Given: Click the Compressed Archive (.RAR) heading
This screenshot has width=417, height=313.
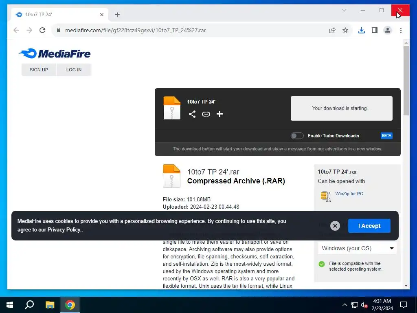Looking at the screenshot, I should pyautogui.click(x=236, y=181).
